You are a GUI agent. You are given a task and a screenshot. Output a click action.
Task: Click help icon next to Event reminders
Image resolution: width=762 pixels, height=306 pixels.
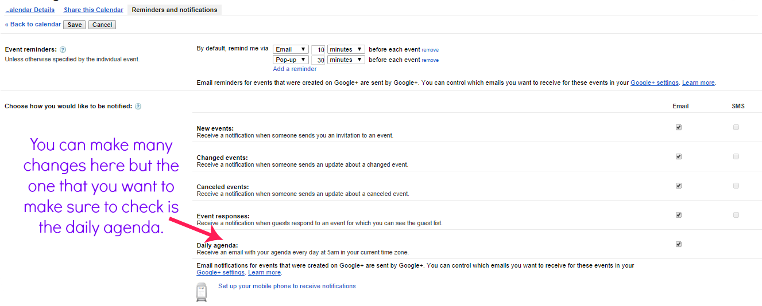point(63,50)
